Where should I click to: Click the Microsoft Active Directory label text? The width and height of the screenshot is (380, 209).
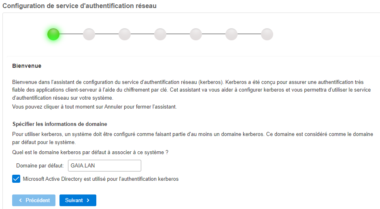tap(101, 179)
